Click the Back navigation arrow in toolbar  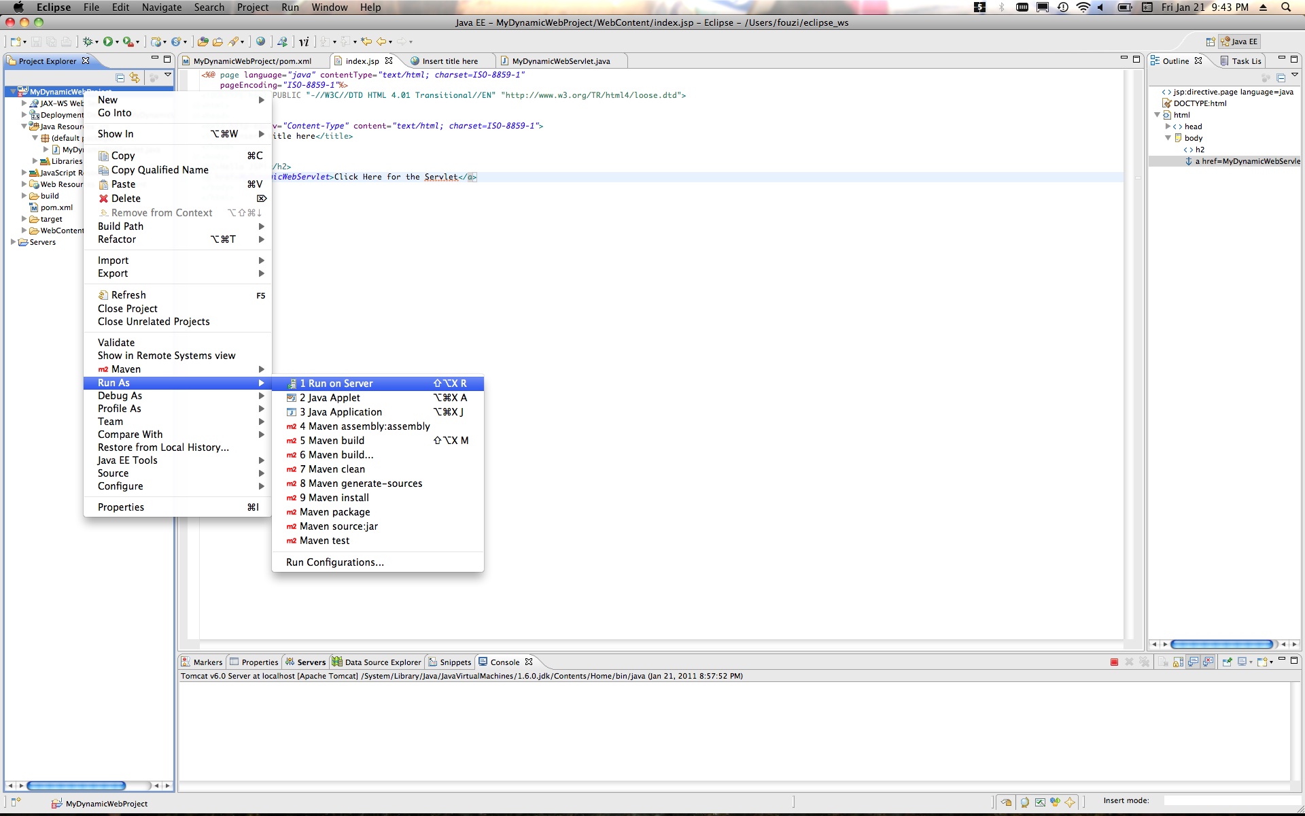pos(381,41)
